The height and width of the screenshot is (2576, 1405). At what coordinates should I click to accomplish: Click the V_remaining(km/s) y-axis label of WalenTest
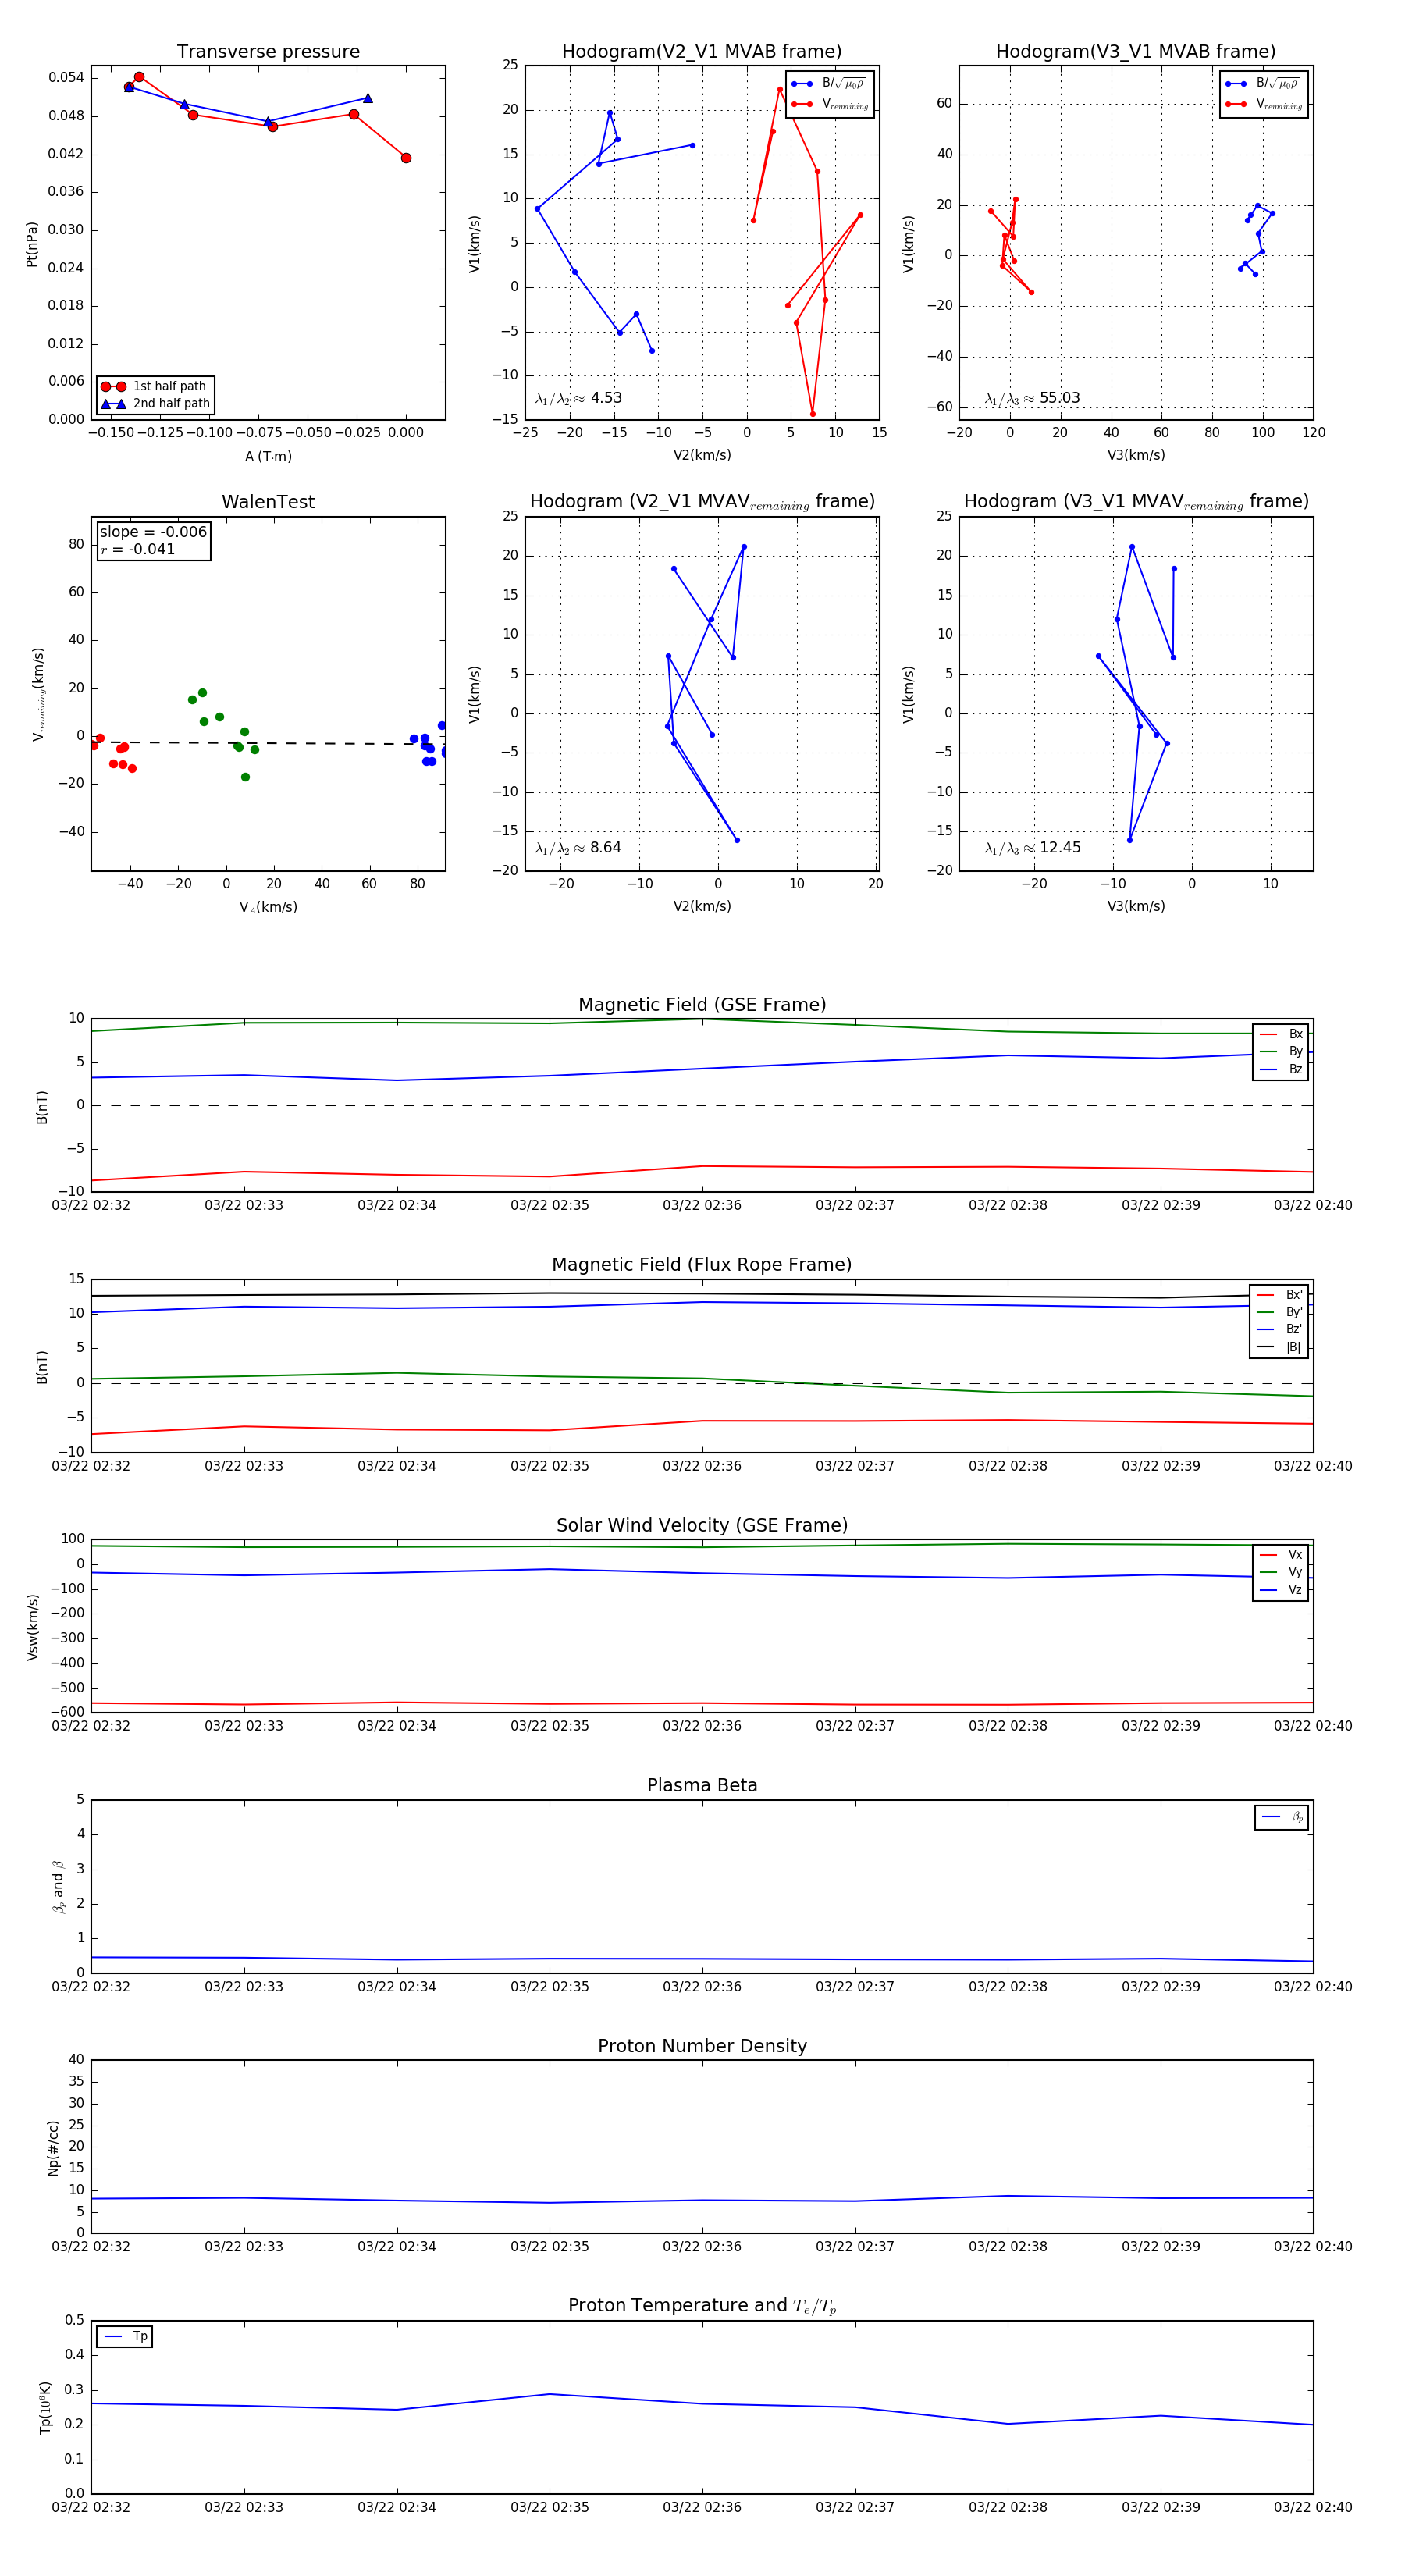[38, 694]
